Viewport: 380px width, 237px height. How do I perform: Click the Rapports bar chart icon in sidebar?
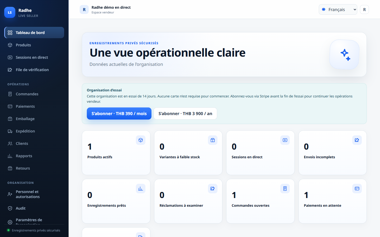coord(10,156)
